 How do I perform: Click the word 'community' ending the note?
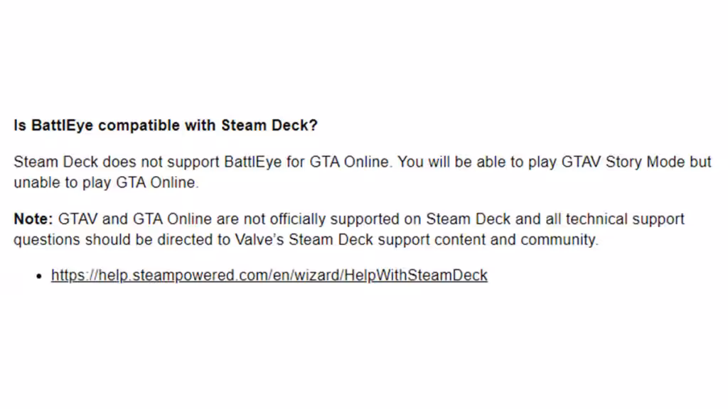558,239
